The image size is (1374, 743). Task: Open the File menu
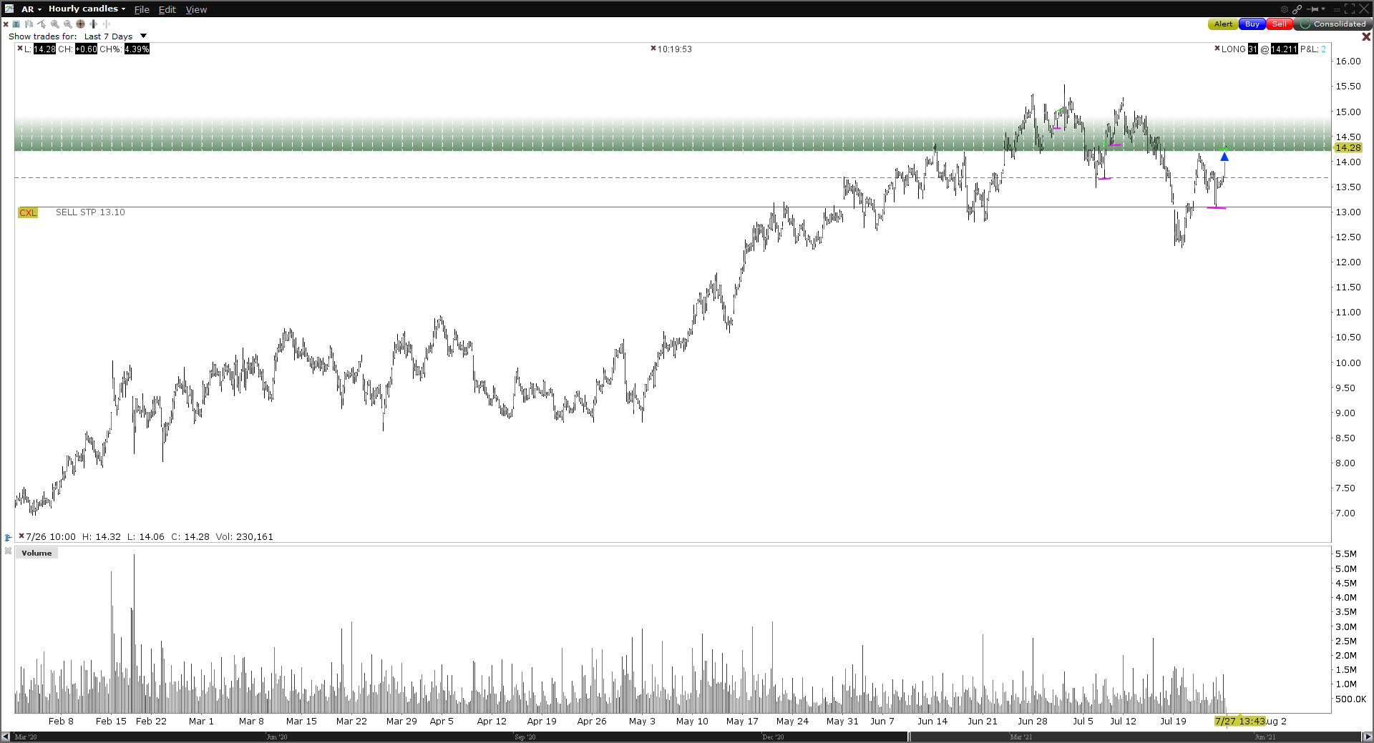pyautogui.click(x=142, y=9)
